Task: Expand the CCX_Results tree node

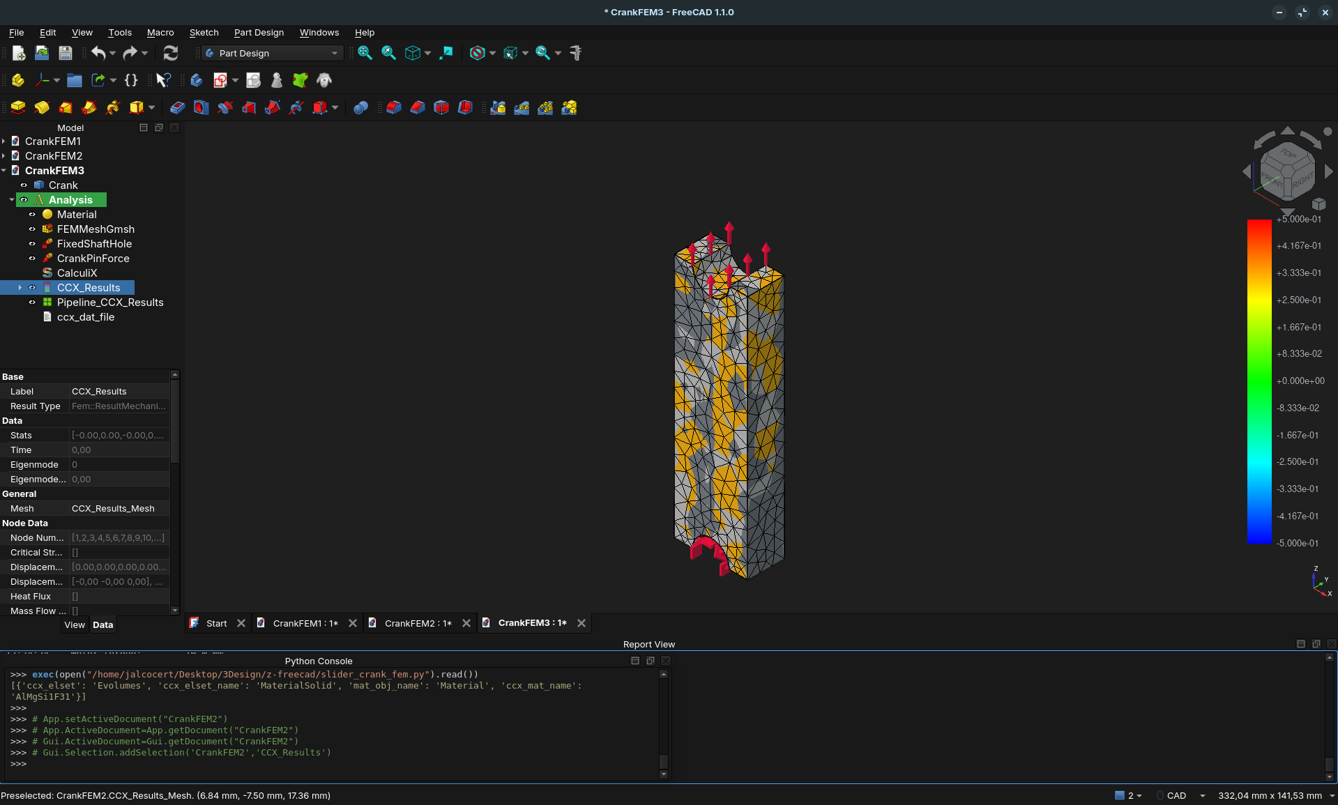Action: pyautogui.click(x=20, y=288)
